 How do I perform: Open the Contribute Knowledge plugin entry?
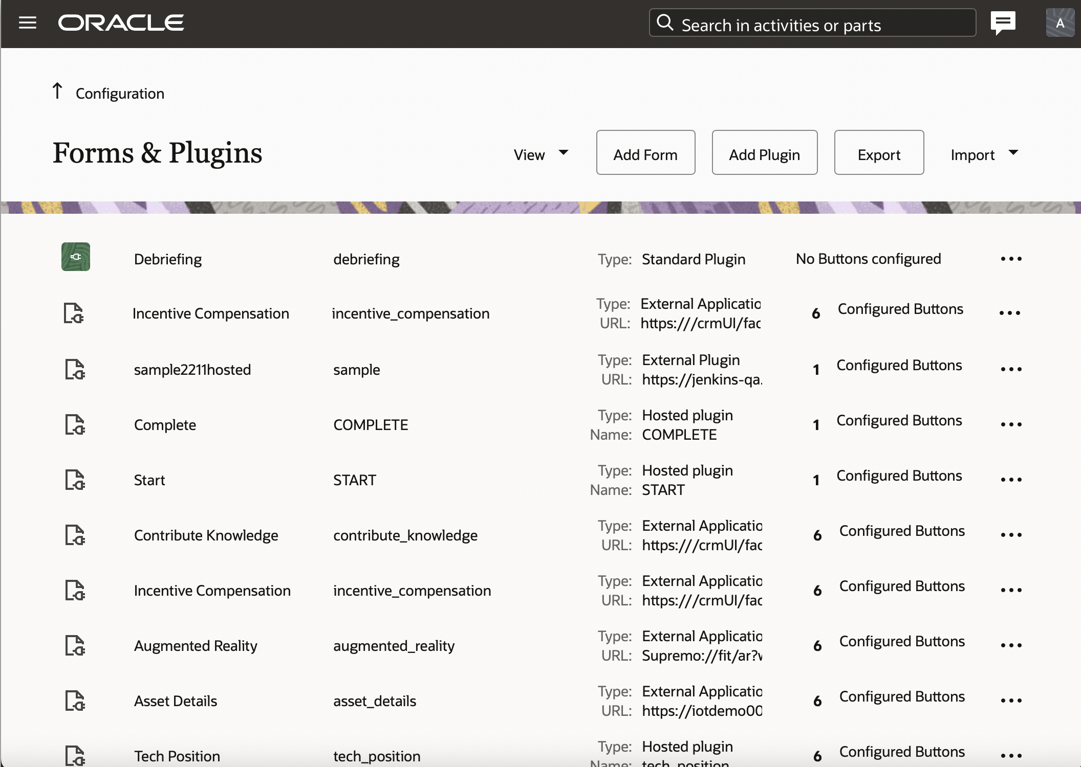tap(206, 535)
